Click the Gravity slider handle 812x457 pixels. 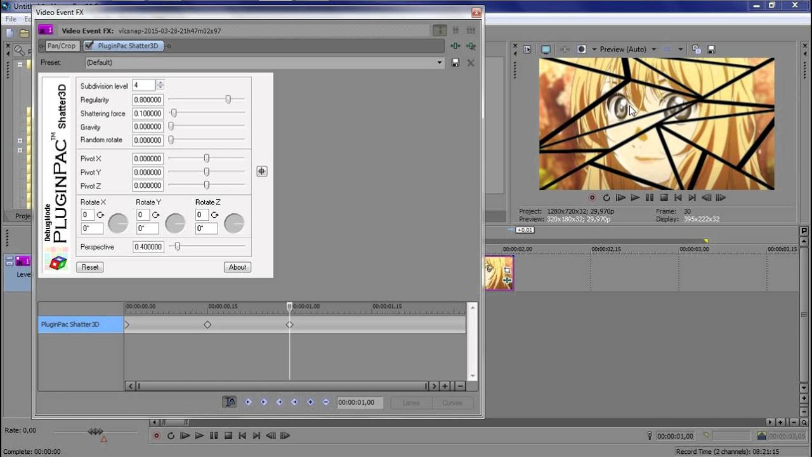[x=171, y=126]
